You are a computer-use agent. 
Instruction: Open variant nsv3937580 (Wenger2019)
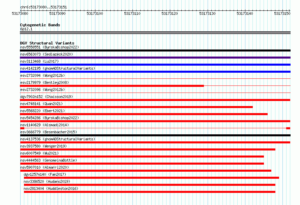point(43,146)
